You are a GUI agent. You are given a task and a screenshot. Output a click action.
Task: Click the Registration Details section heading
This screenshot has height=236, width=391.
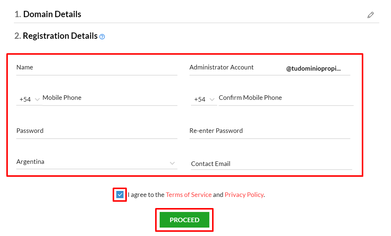click(56, 36)
